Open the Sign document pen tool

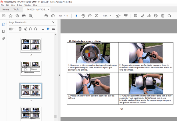149,16
